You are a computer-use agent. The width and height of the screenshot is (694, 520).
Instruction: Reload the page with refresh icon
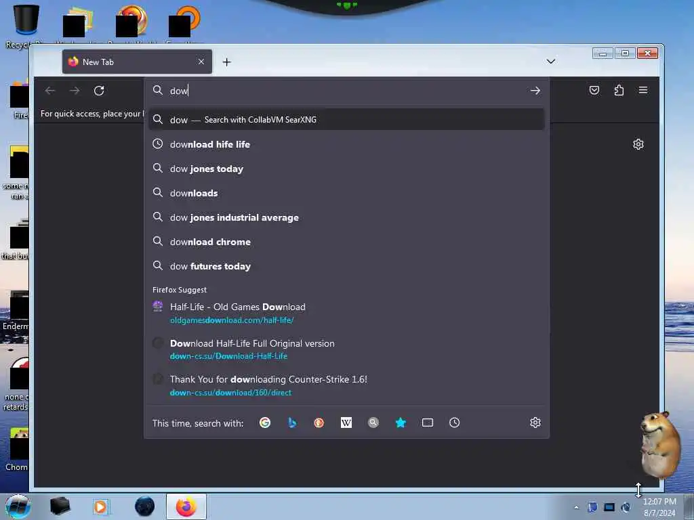99,91
